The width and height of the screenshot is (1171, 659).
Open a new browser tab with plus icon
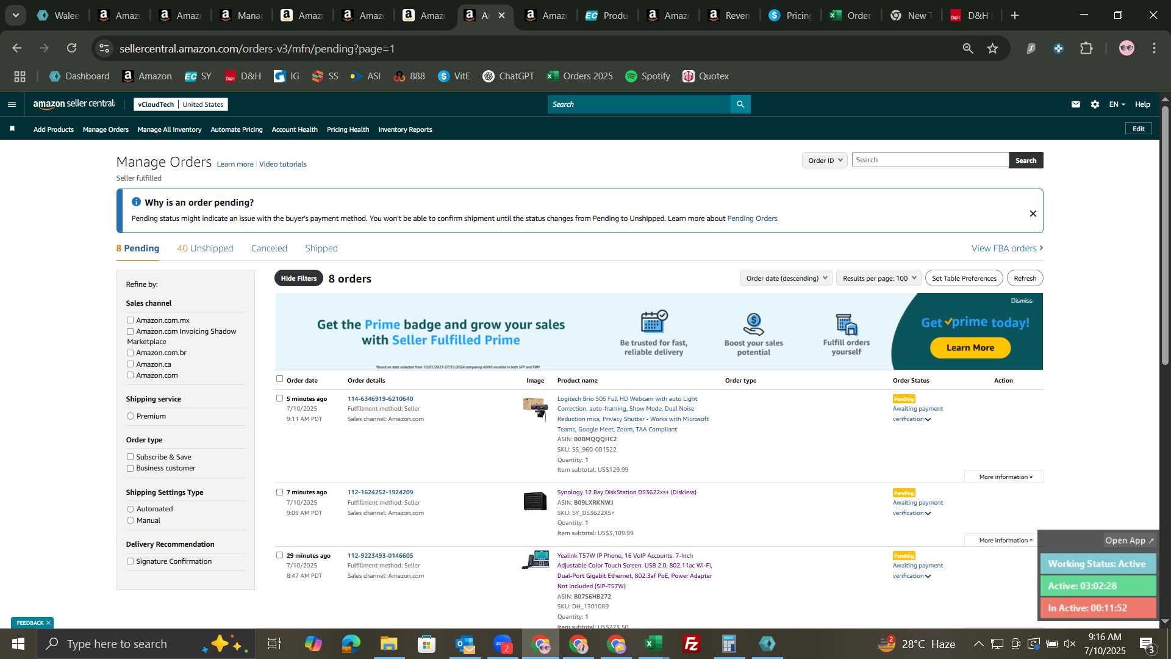[1015, 15]
